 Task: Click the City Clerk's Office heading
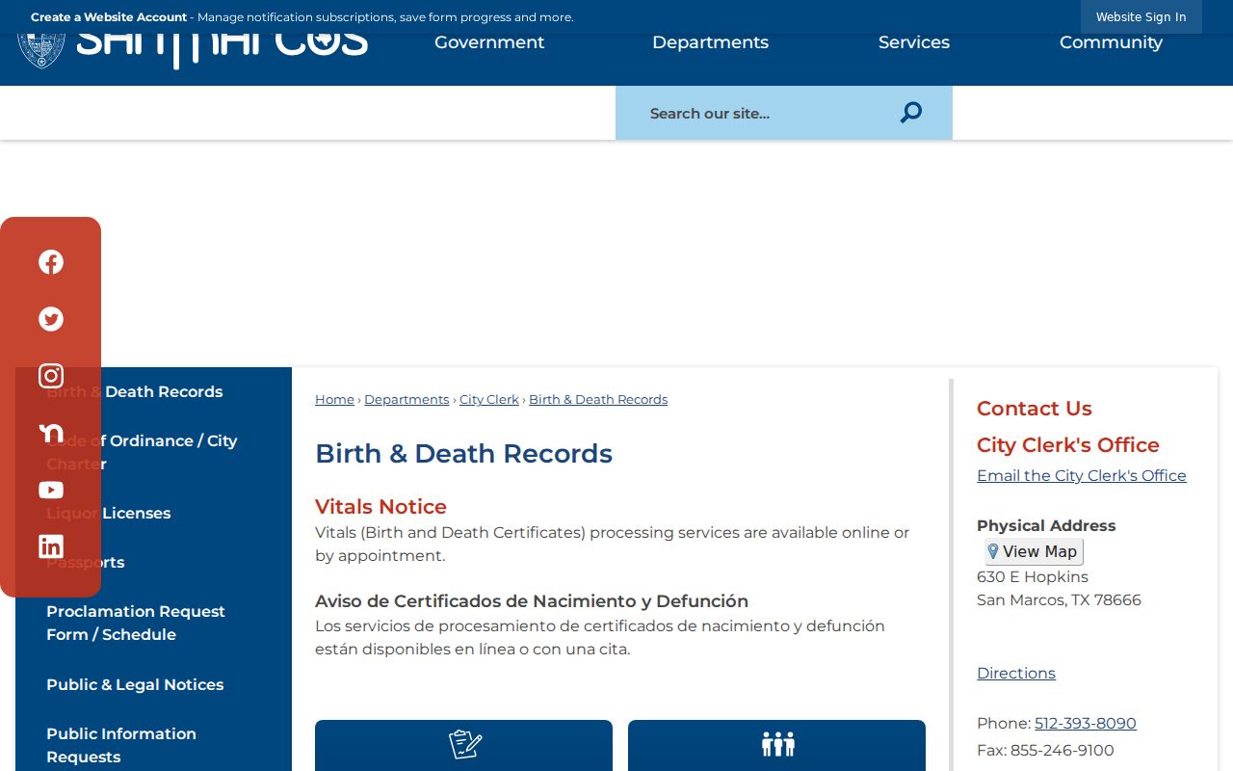coord(1068,445)
